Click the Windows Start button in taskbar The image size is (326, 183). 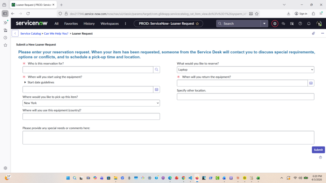[67, 178]
